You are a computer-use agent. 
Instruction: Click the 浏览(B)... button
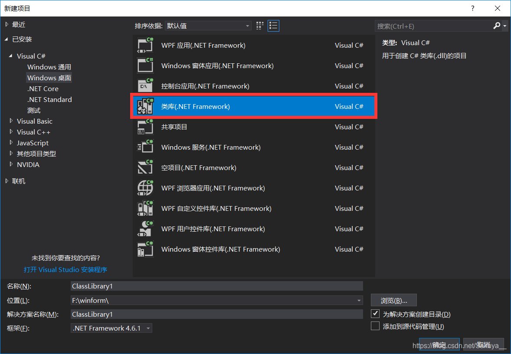tap(394, 300)
